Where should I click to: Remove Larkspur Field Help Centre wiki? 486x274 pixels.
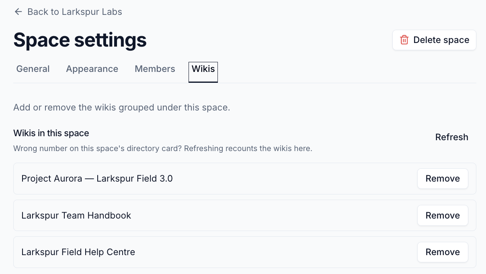pyautogui.click(x=443, y=252)
